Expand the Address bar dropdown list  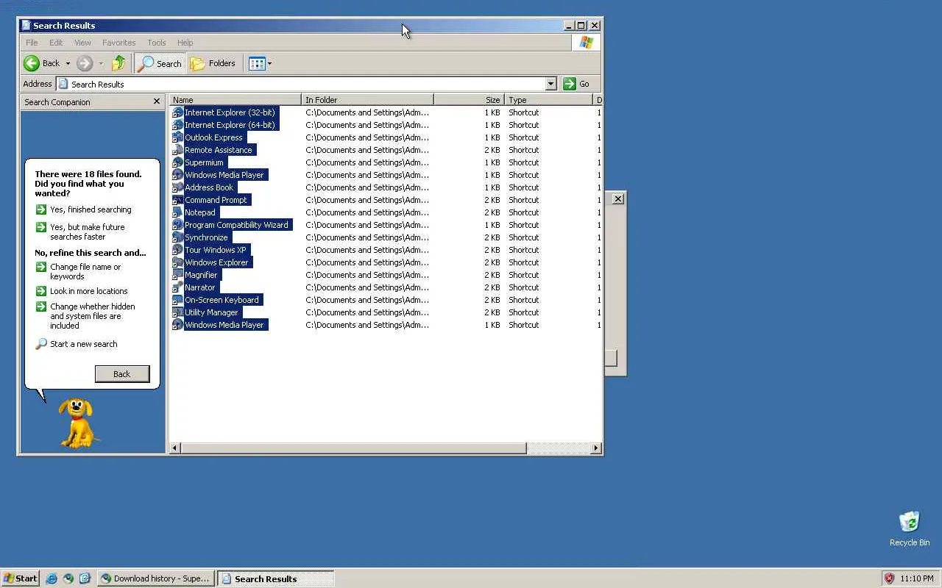point(550,84)
